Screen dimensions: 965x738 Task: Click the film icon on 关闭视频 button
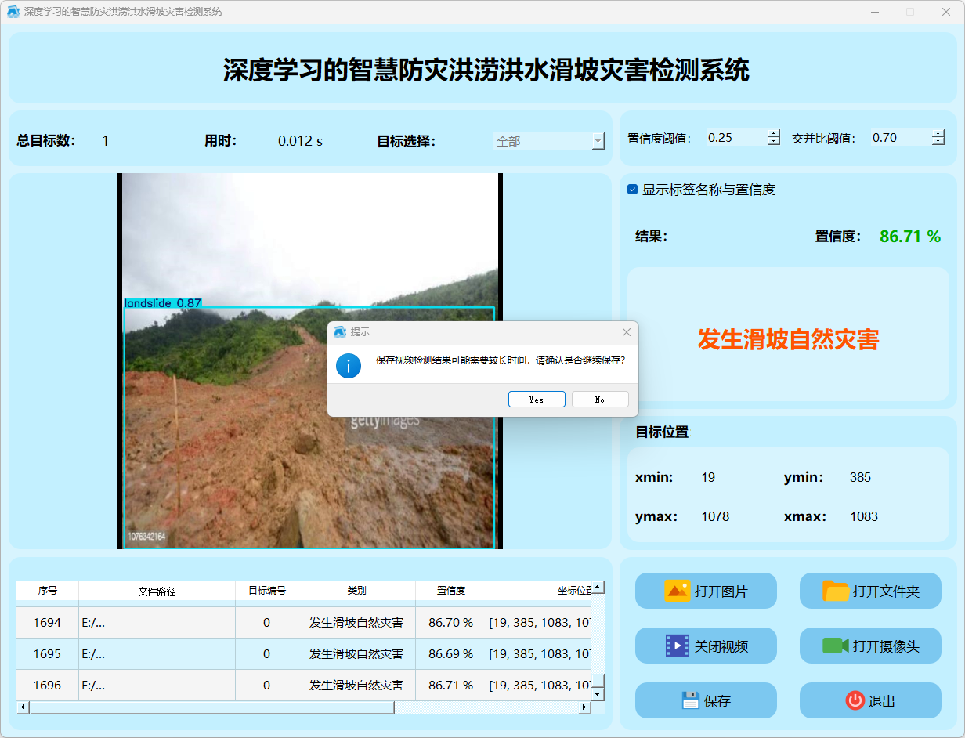click(x=677, y=646)
